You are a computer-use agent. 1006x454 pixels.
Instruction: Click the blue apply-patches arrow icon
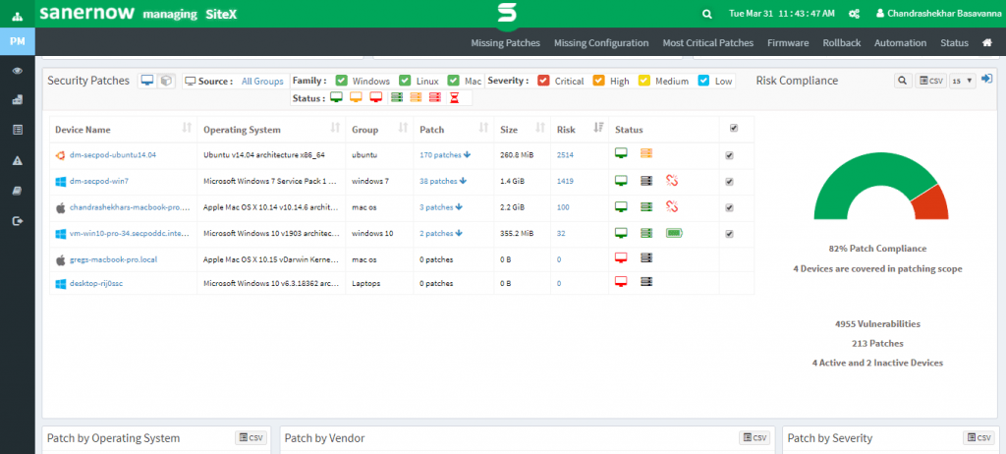click(x=987, y=80)
